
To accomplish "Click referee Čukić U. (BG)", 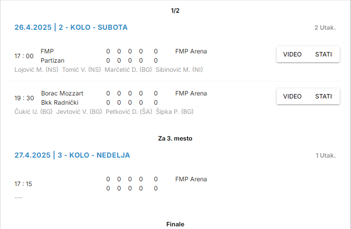I will tap(33, 112).
